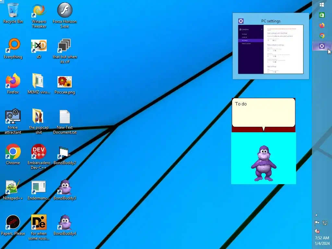Select New Text Document.txt file
The height and width of the screenshot is (249, 332).
click(65, 122)
